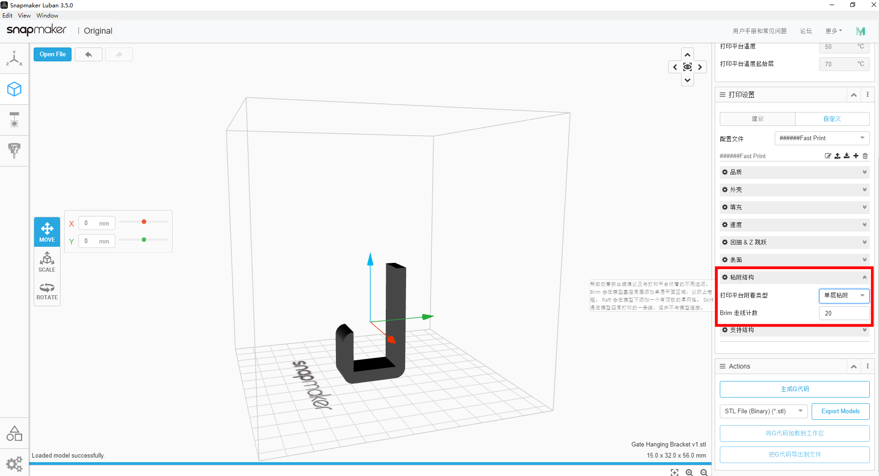
Task: Click the 打印平台温度起始层 value field
Action: (844, 64)
